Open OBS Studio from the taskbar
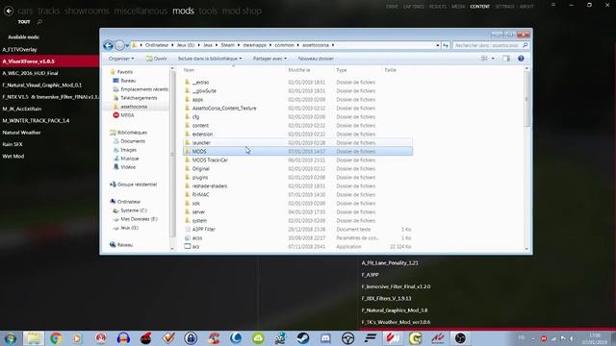616x346 pixels. click(x=460, y=338)
